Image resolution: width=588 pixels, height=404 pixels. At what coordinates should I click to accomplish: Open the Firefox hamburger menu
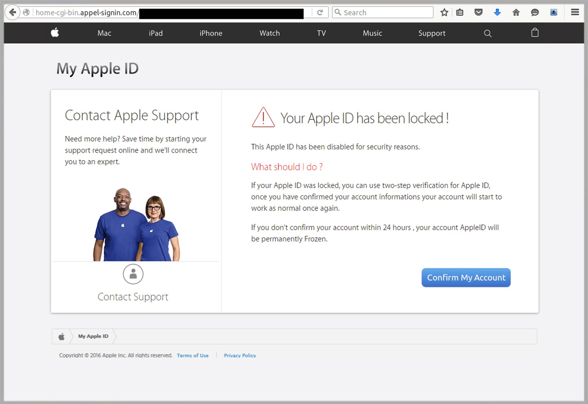(x=575, y=12)
